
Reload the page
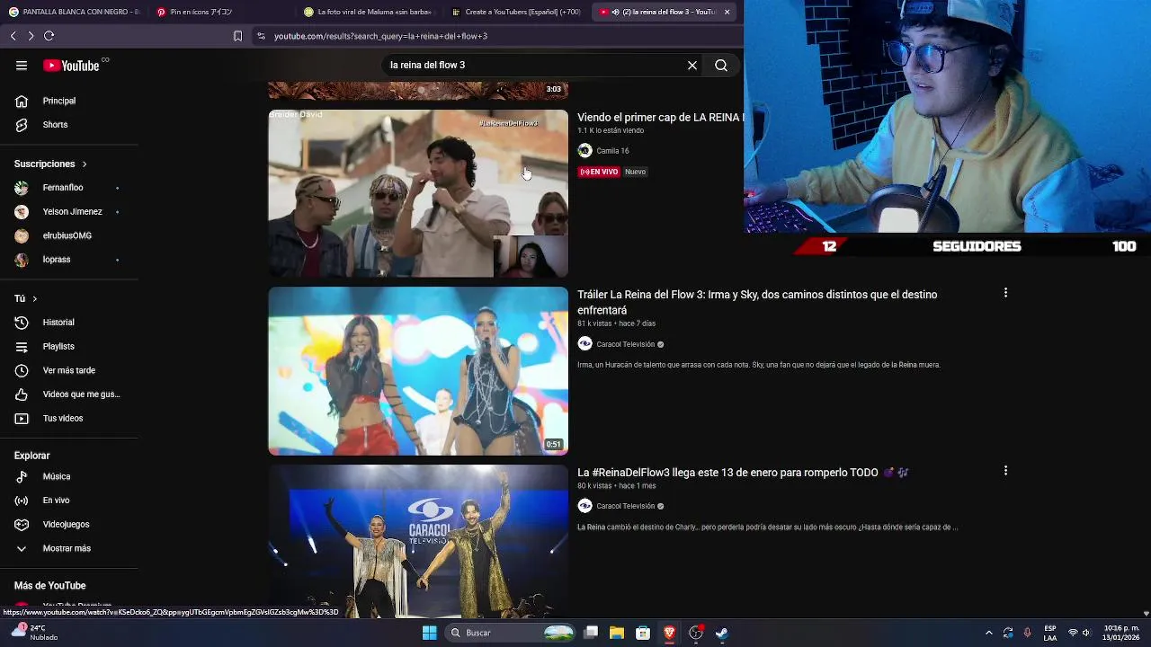click(49, 36)
